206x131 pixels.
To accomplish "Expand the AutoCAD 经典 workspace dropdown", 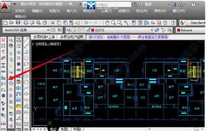I will pos(48,30).
